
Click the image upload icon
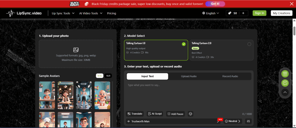point(76,50)
